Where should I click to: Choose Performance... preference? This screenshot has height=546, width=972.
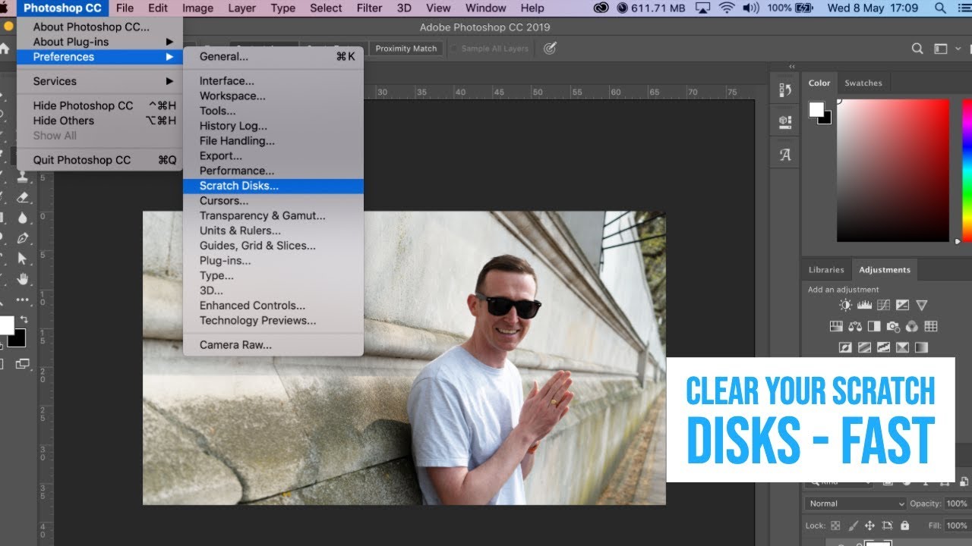coord(273,171)
